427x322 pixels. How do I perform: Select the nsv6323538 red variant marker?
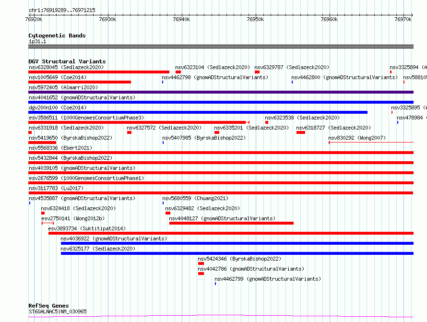267,122
